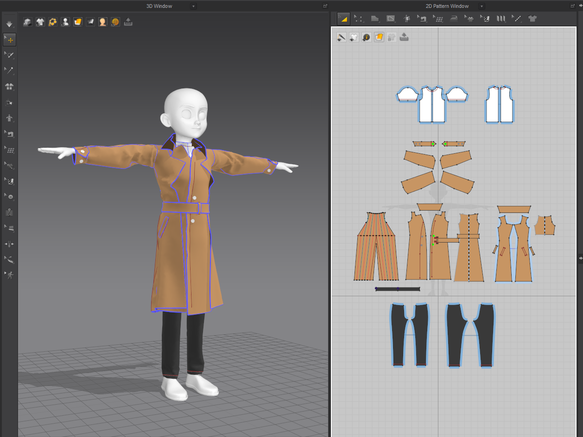
Task: Select the 3D Sewing machine tool
Action: pyautogui.click(x=9, y=134)
